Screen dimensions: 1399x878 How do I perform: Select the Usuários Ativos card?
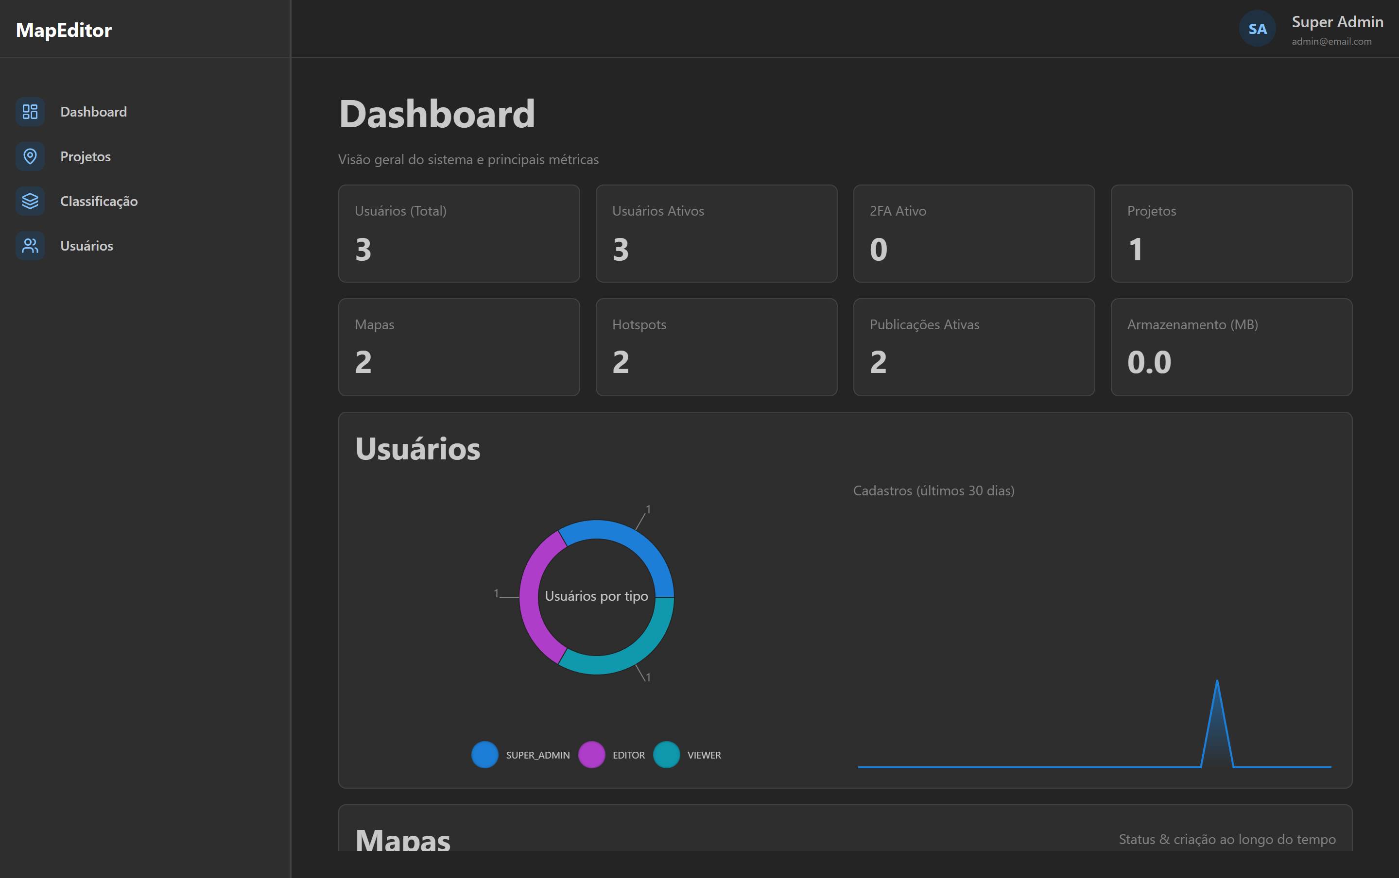pos(716,234)
